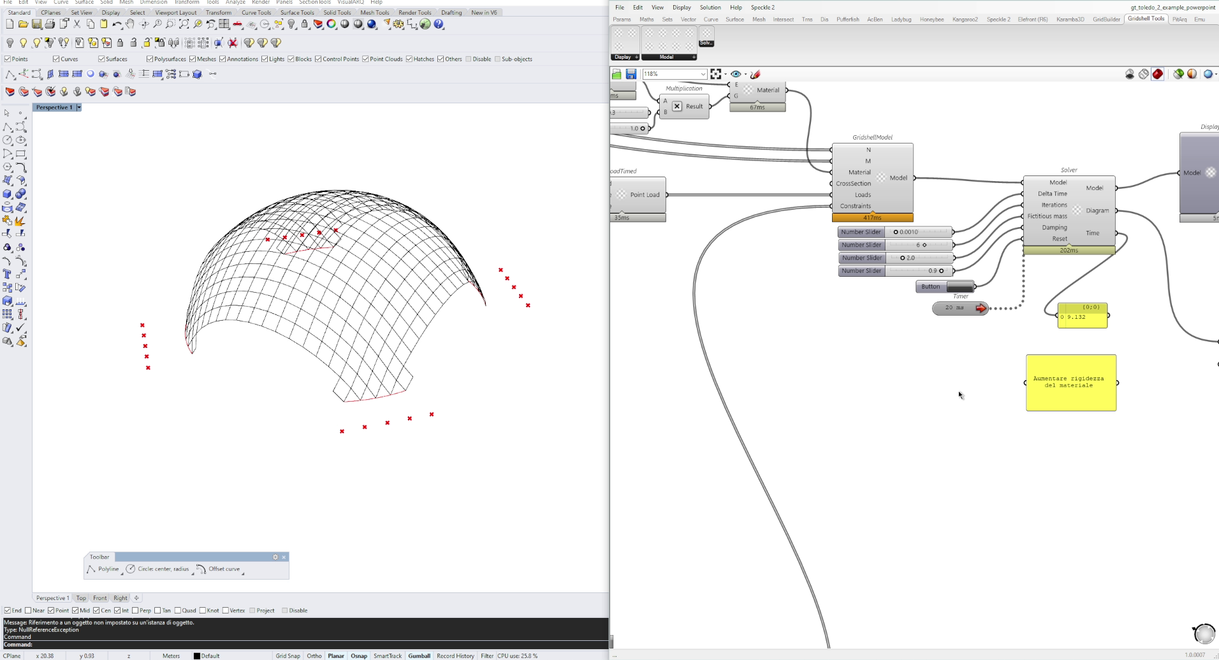Screen dimensions: 1219x660
Task: Click the Lock padlock icon in Standard toolbar
Action: click(305, 24)
